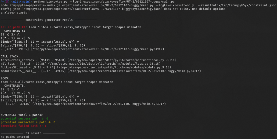Click the 'constraint generator result' header line
The image size is (277, 139).
tap(49, 20)
